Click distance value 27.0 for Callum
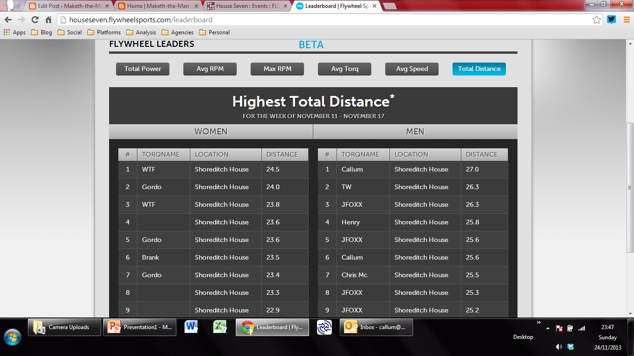634x356 pixels. pyautogui.click(x=472, y=169)
